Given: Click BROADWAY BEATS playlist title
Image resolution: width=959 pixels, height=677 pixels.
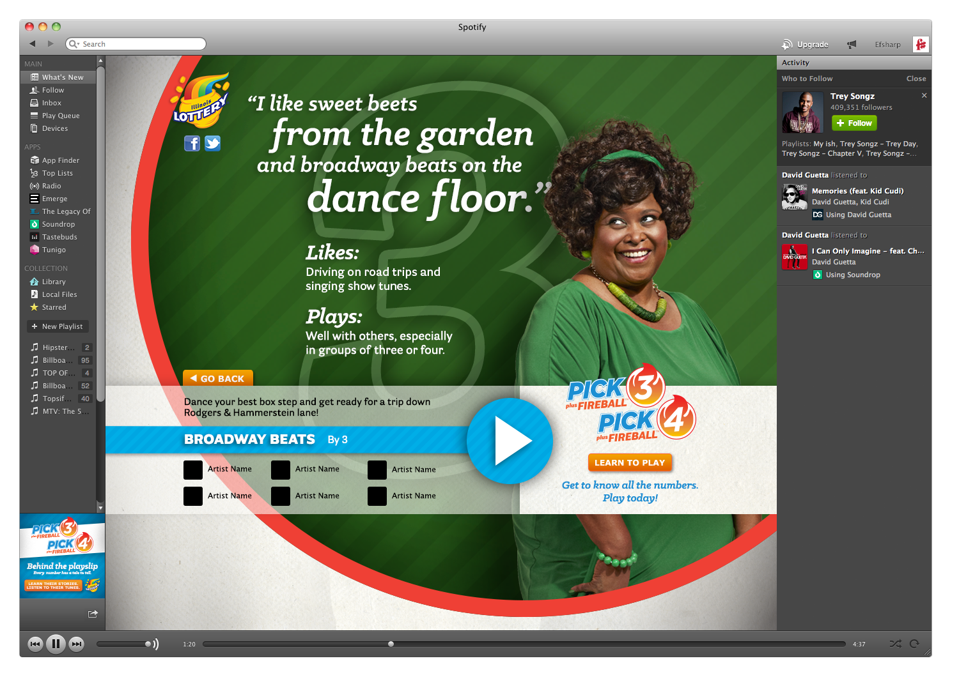Looking at the screenshot, I should point(249,439).
